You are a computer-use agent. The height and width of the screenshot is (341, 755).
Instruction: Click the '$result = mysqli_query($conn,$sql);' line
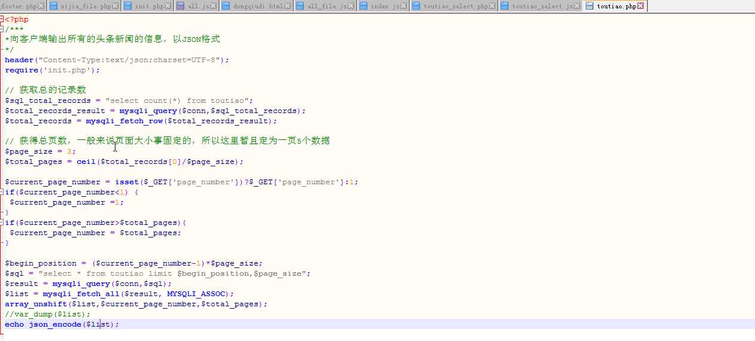pos(88,284)
